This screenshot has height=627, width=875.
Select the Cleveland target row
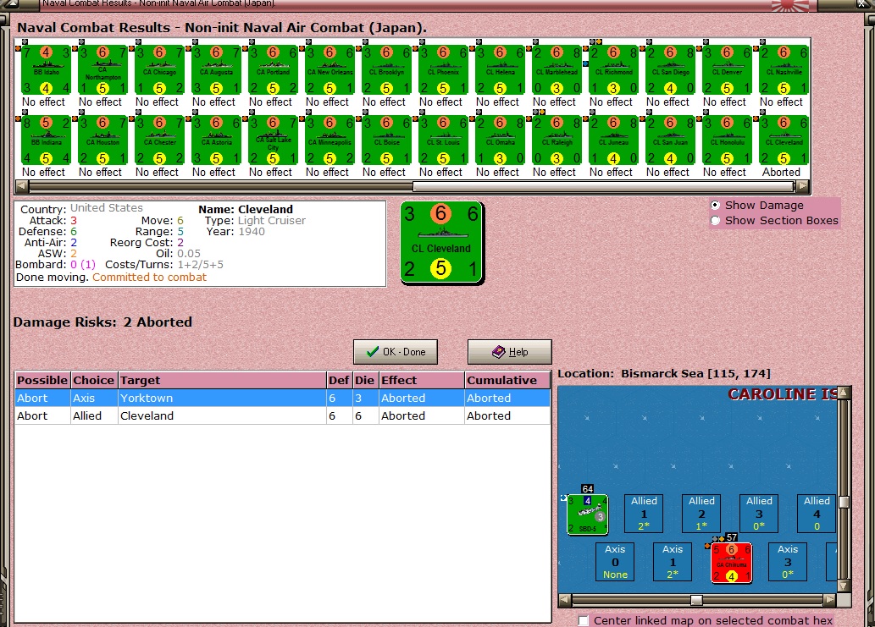[x=282, y=415]
